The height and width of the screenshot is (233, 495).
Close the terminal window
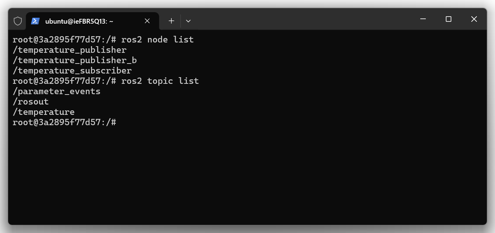[x=474, y=19]
